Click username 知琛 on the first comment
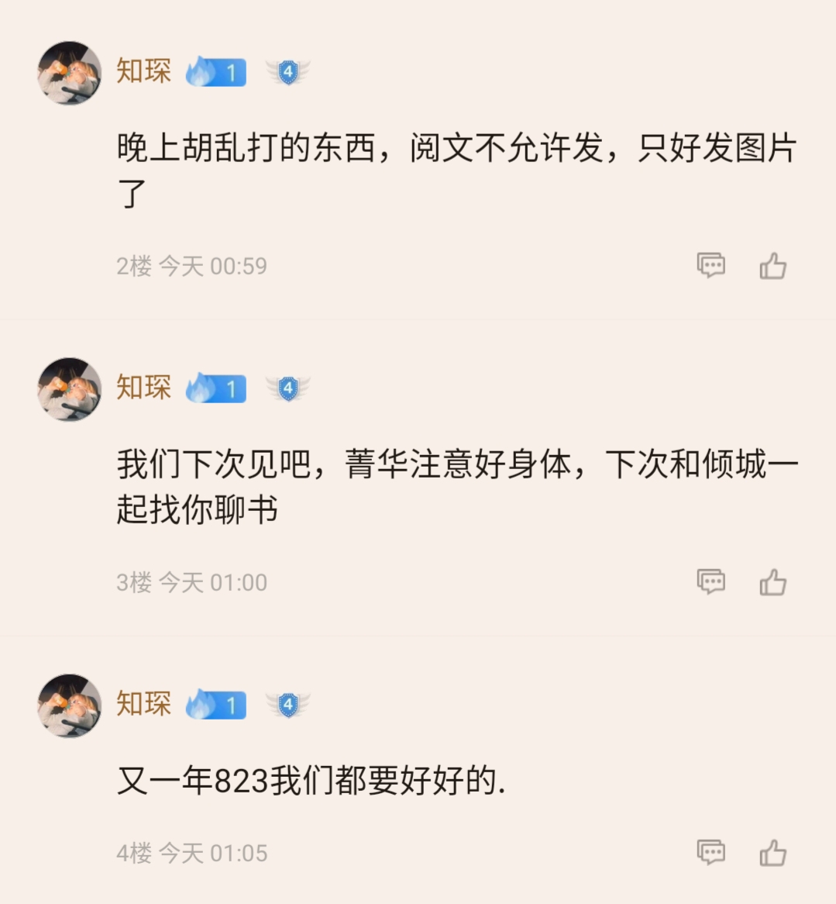Screen dimensions: 836x904 click(144, 71)
